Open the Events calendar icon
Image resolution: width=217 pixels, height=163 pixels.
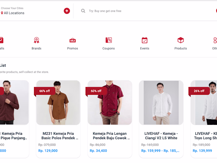(144, 40)
